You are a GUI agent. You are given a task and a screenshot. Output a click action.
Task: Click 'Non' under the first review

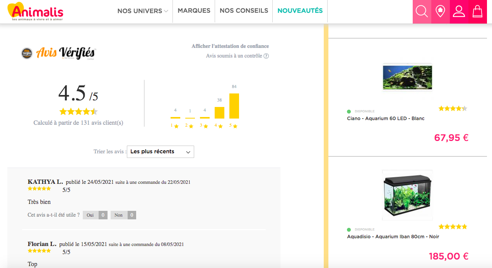tap(118, 215)
